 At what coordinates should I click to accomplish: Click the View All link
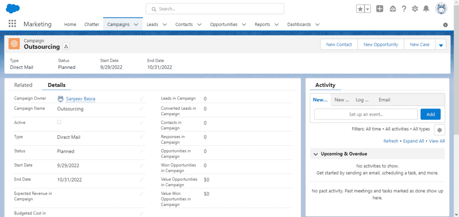pyautogui.click(x=437, y=141)
